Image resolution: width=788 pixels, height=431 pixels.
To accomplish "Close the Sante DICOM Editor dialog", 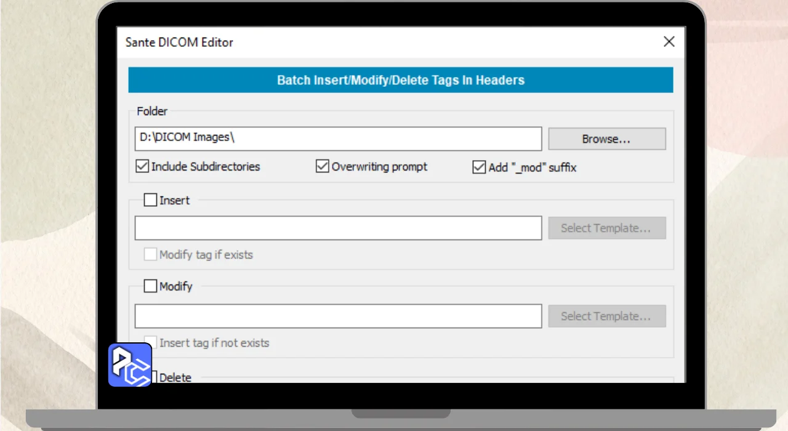I will (x=669, y=42).
